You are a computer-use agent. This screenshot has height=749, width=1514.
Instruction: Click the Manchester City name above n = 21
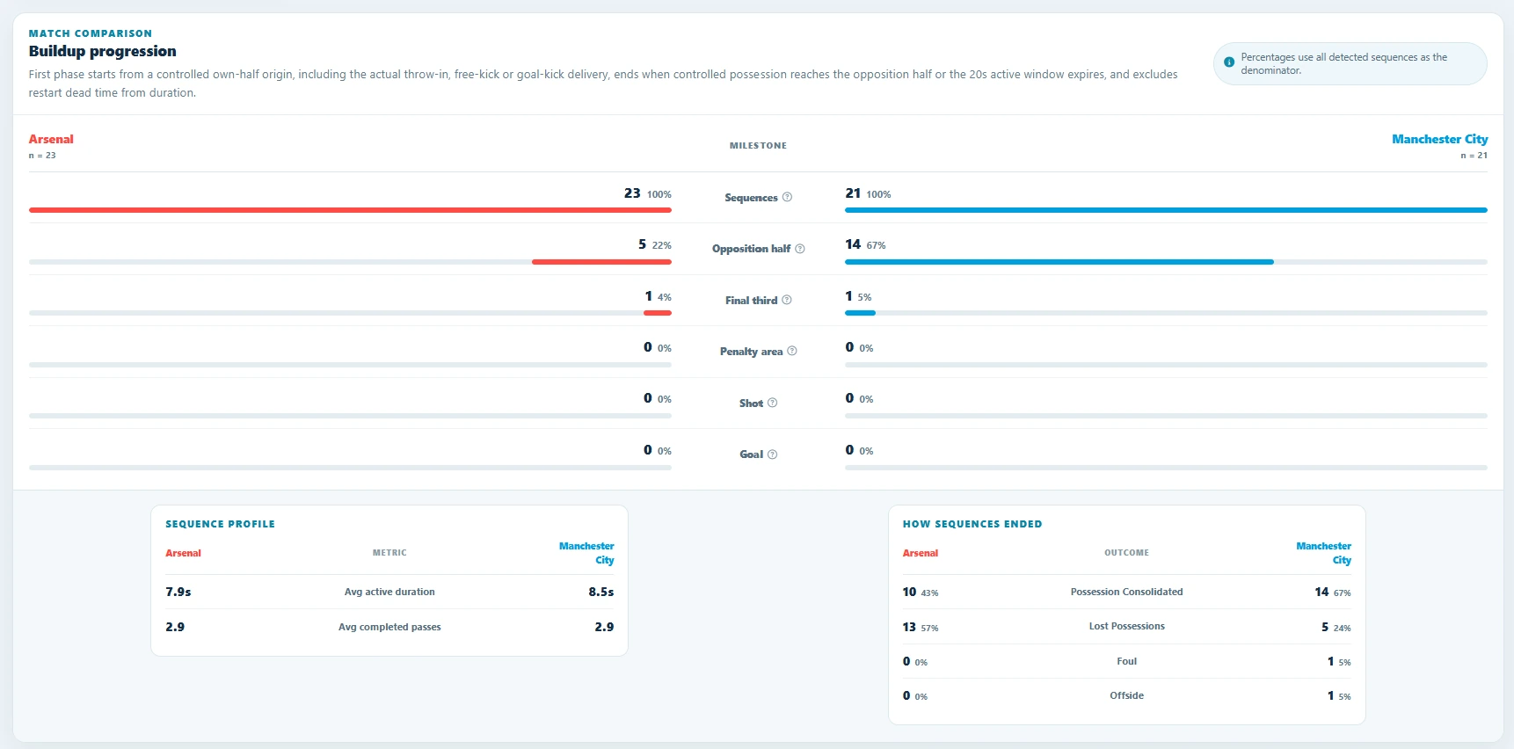point(1440,139)
